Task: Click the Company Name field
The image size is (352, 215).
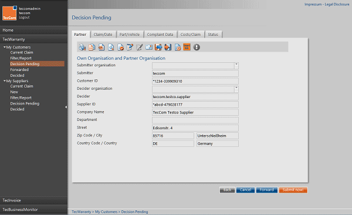Action: point(195,112)
